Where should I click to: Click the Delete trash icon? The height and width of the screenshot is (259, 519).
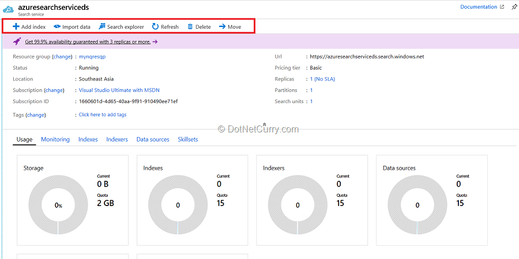pos(190,26)
